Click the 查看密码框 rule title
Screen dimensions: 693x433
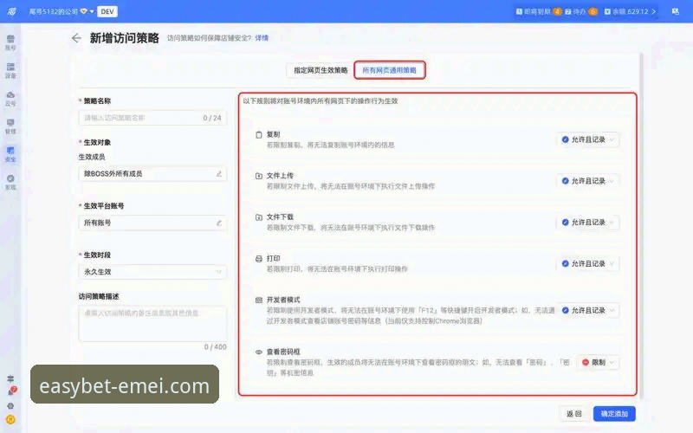pyautogui.click(x=283, y=352)
